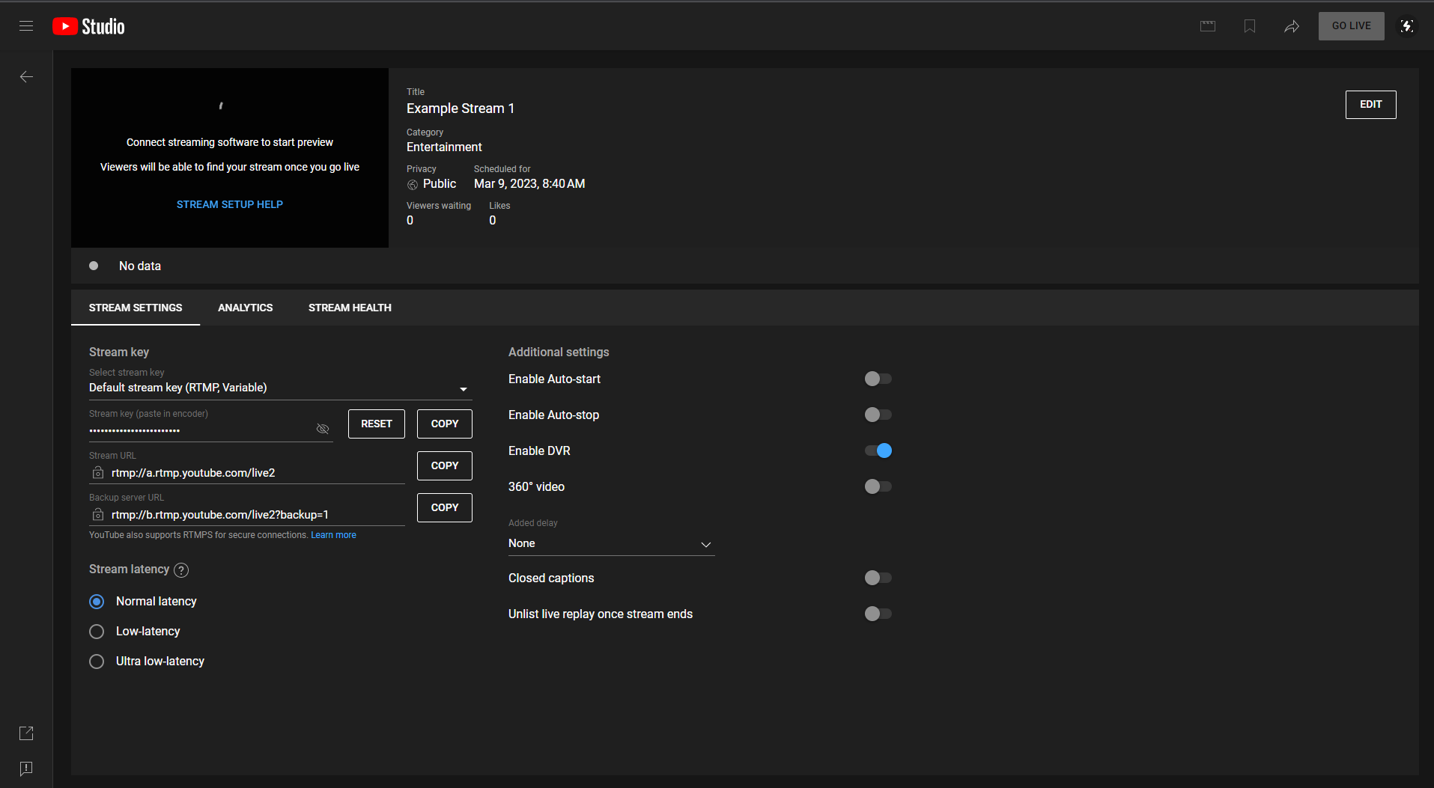Click the back arrow in sidebar
This screenshot has height=788, width=1434.
[x=26, y=76]
